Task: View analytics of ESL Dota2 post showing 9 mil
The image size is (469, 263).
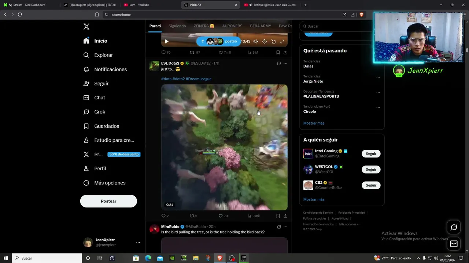Action: [253, 216]
